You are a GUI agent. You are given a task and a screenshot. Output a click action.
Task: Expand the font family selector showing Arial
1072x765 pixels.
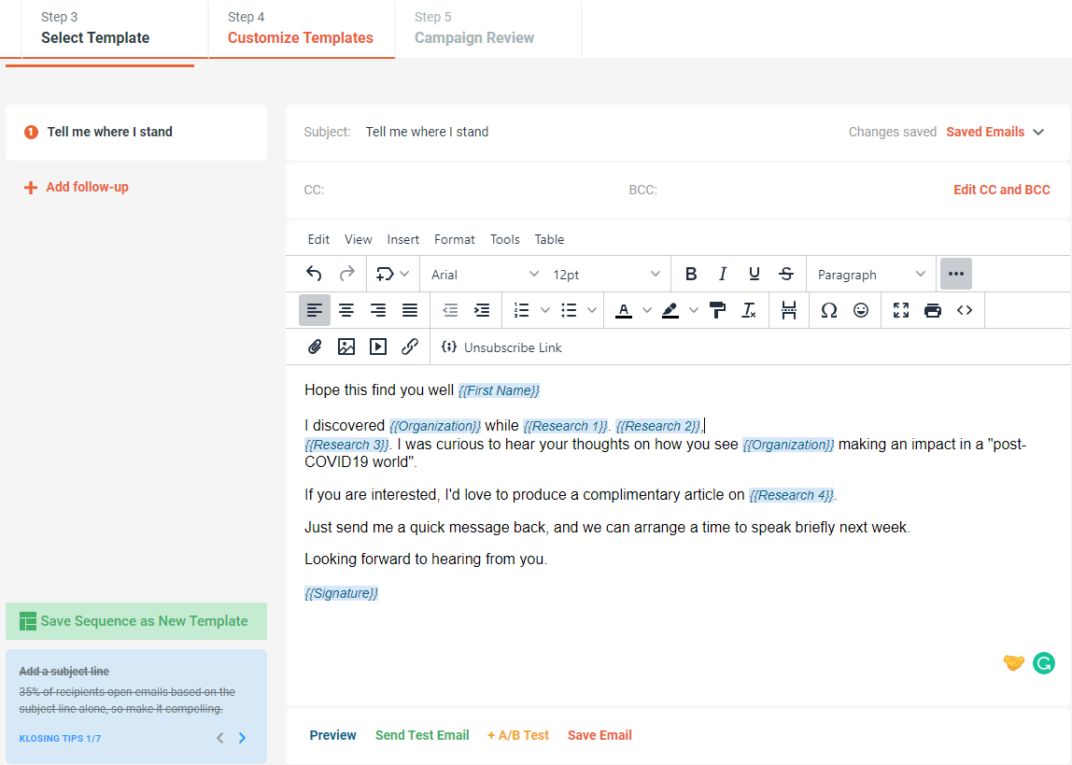pos(483,274)
